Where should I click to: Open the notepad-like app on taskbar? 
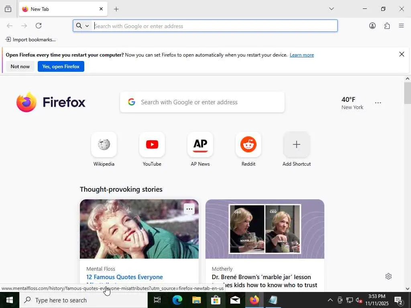273,300
